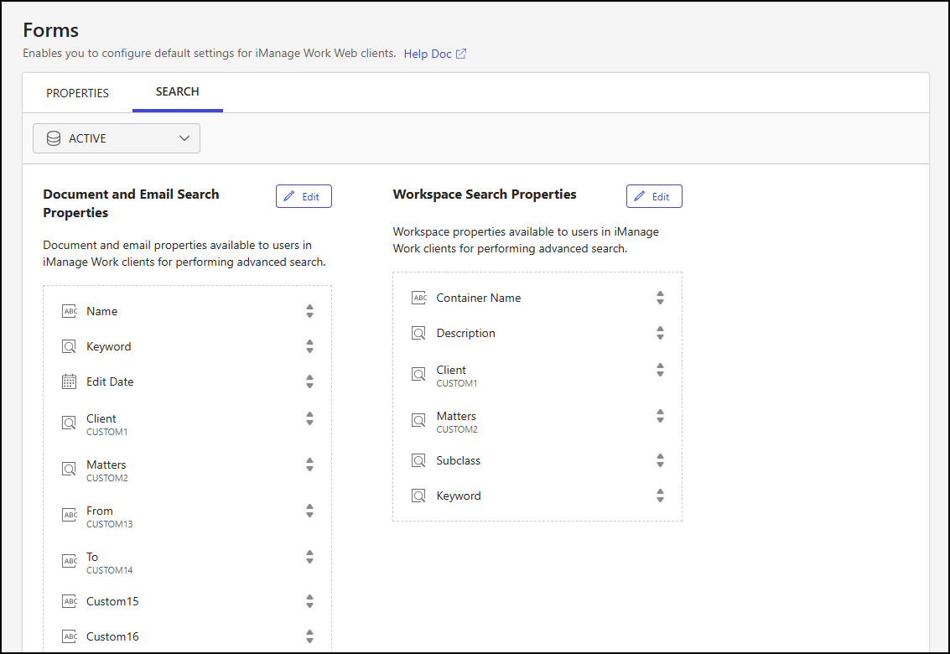
Task: Edit the Workspace Search Properties
Action: [654, 195]
